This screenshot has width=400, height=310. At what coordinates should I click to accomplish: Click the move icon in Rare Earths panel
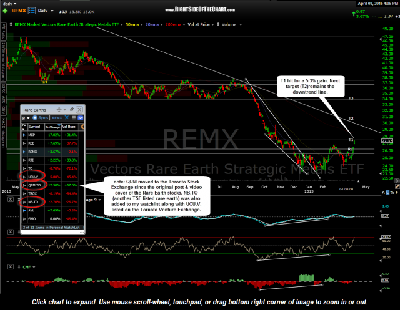pyautogui.click(x=59, y=110)
